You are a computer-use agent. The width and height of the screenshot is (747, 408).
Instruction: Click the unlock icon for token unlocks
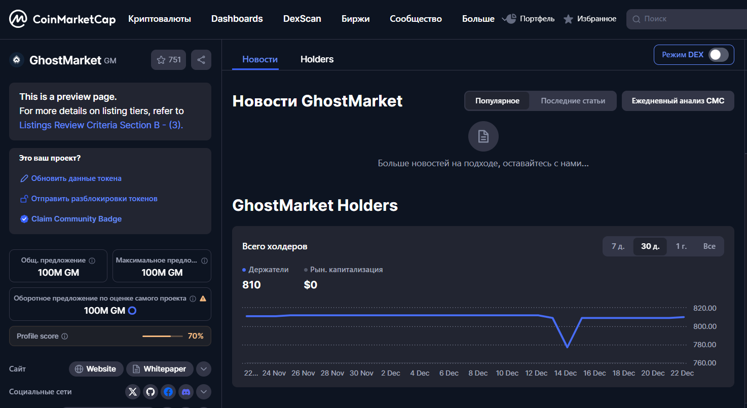click(24, 199)
